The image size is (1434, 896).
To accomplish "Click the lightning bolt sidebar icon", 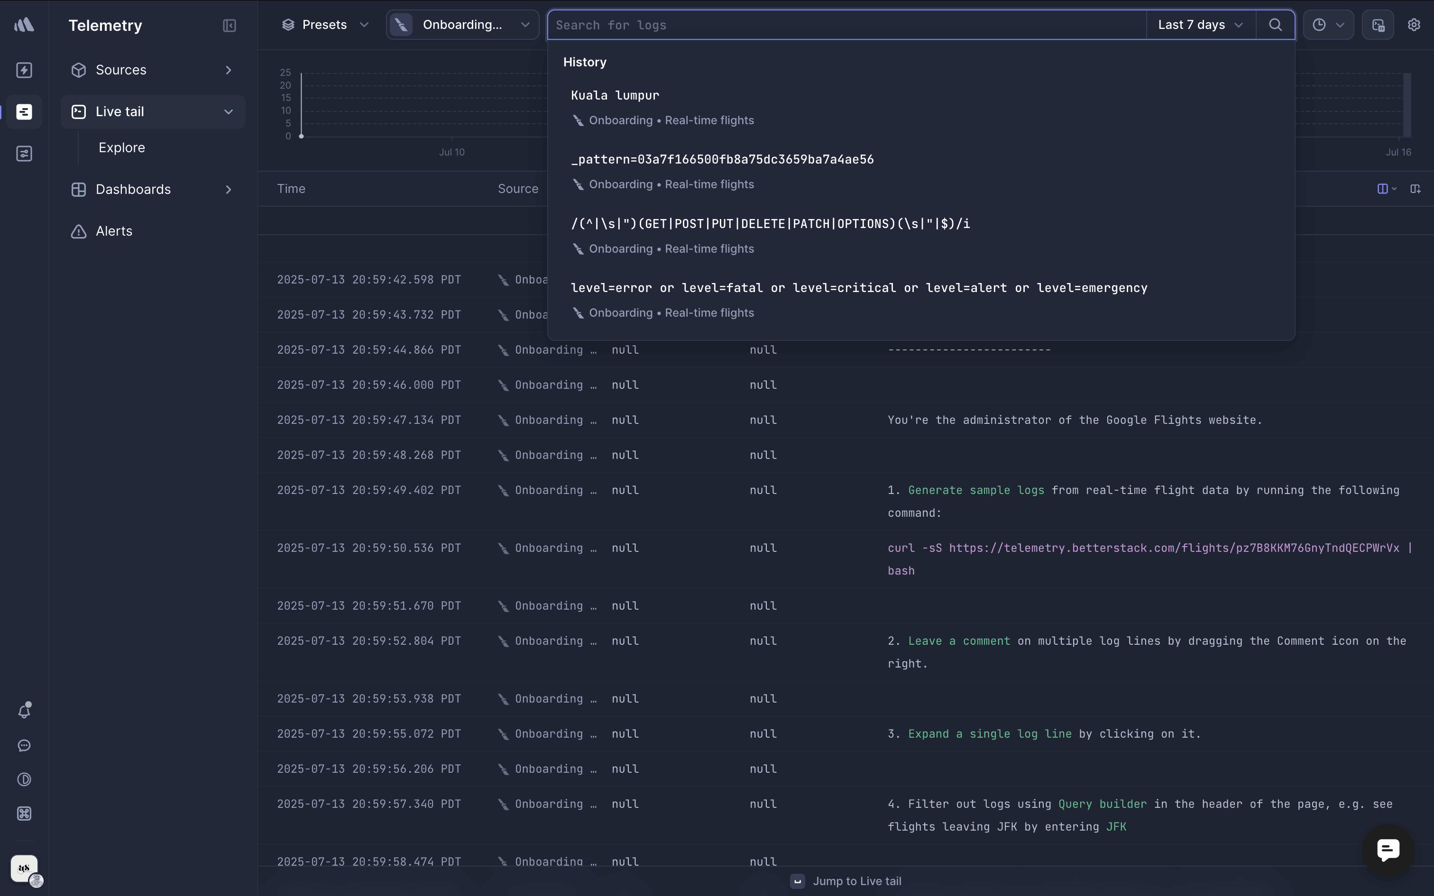I will click(x=24, y=70).
